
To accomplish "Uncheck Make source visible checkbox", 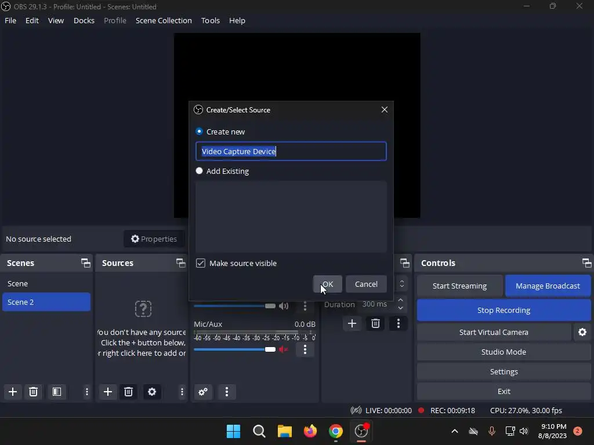I will click(201, 263).
